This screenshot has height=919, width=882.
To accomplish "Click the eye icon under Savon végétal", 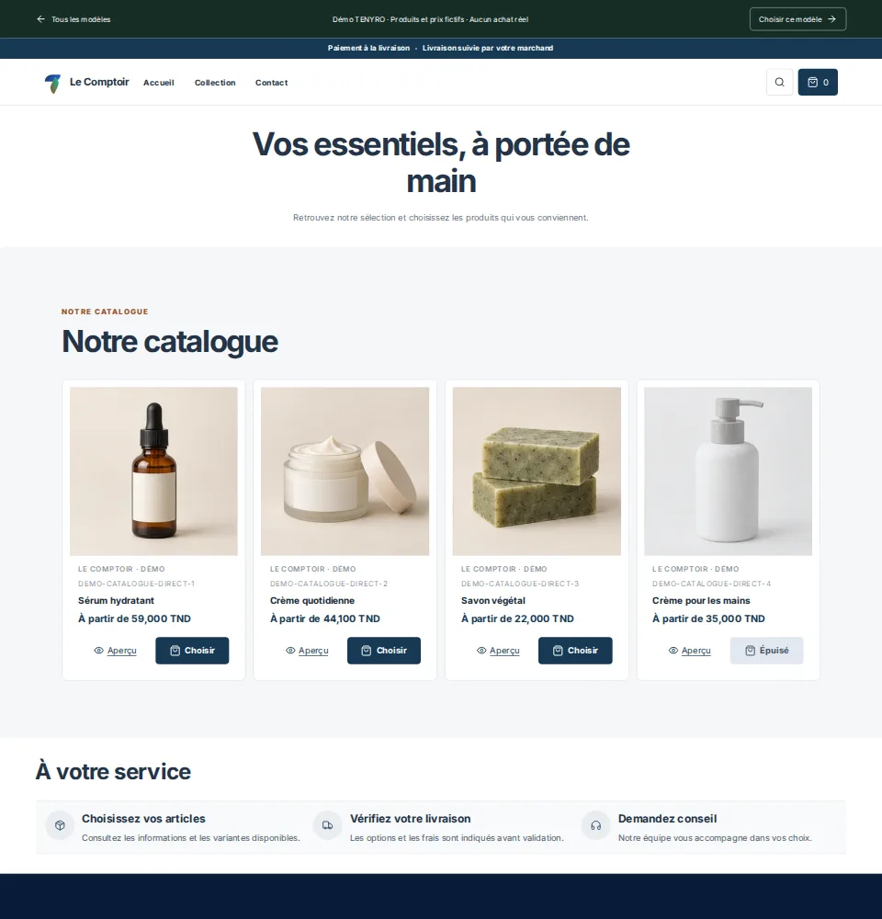I will (x=481, y=651).
